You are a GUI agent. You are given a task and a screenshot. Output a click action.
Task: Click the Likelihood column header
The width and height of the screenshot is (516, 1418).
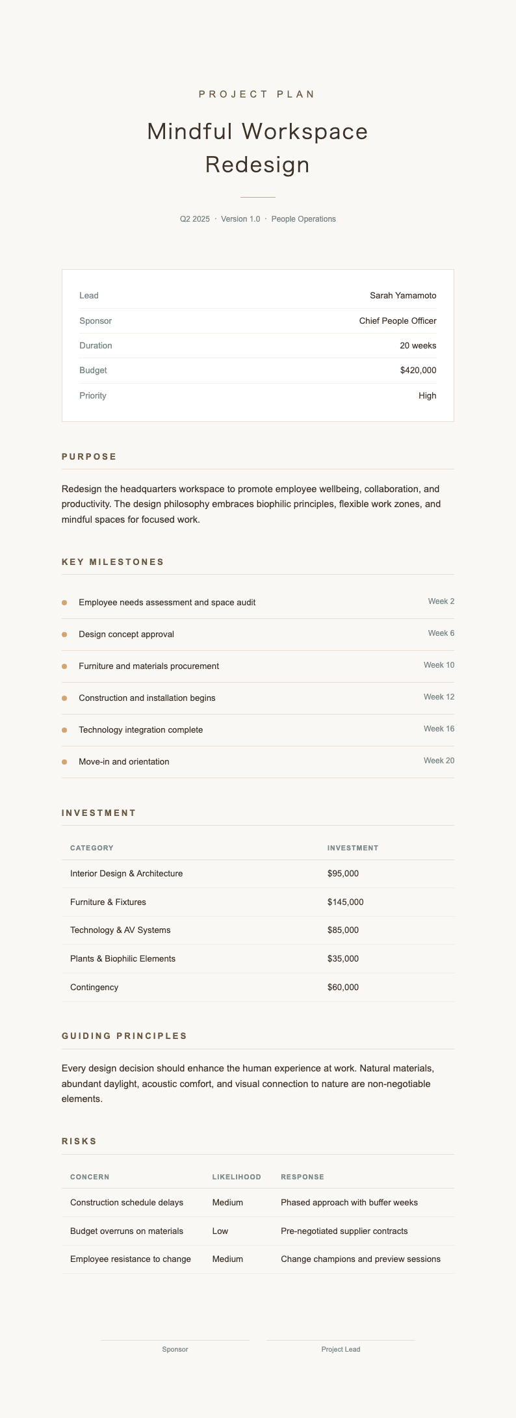[x=237, y=1177]
